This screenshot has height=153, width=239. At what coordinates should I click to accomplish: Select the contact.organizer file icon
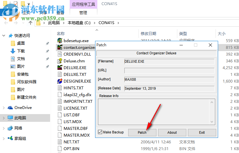60,48
